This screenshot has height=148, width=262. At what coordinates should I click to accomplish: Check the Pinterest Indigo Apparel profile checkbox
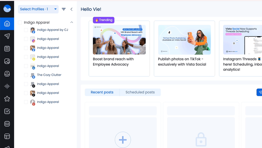click(x=26, y=102)
